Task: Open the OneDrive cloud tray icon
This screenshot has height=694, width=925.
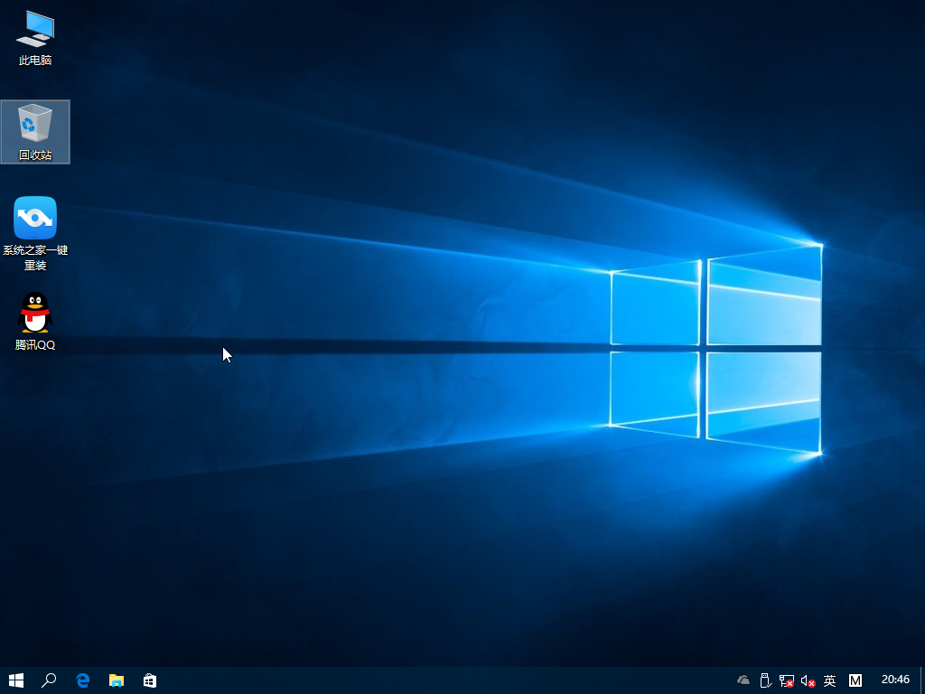Action: click(x=742, y=680)
